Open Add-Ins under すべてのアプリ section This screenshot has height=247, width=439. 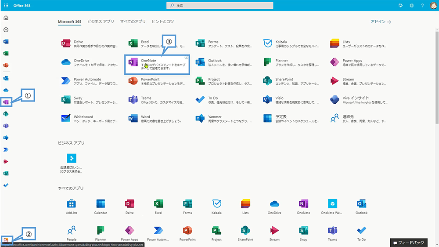[x=72, y=207]
